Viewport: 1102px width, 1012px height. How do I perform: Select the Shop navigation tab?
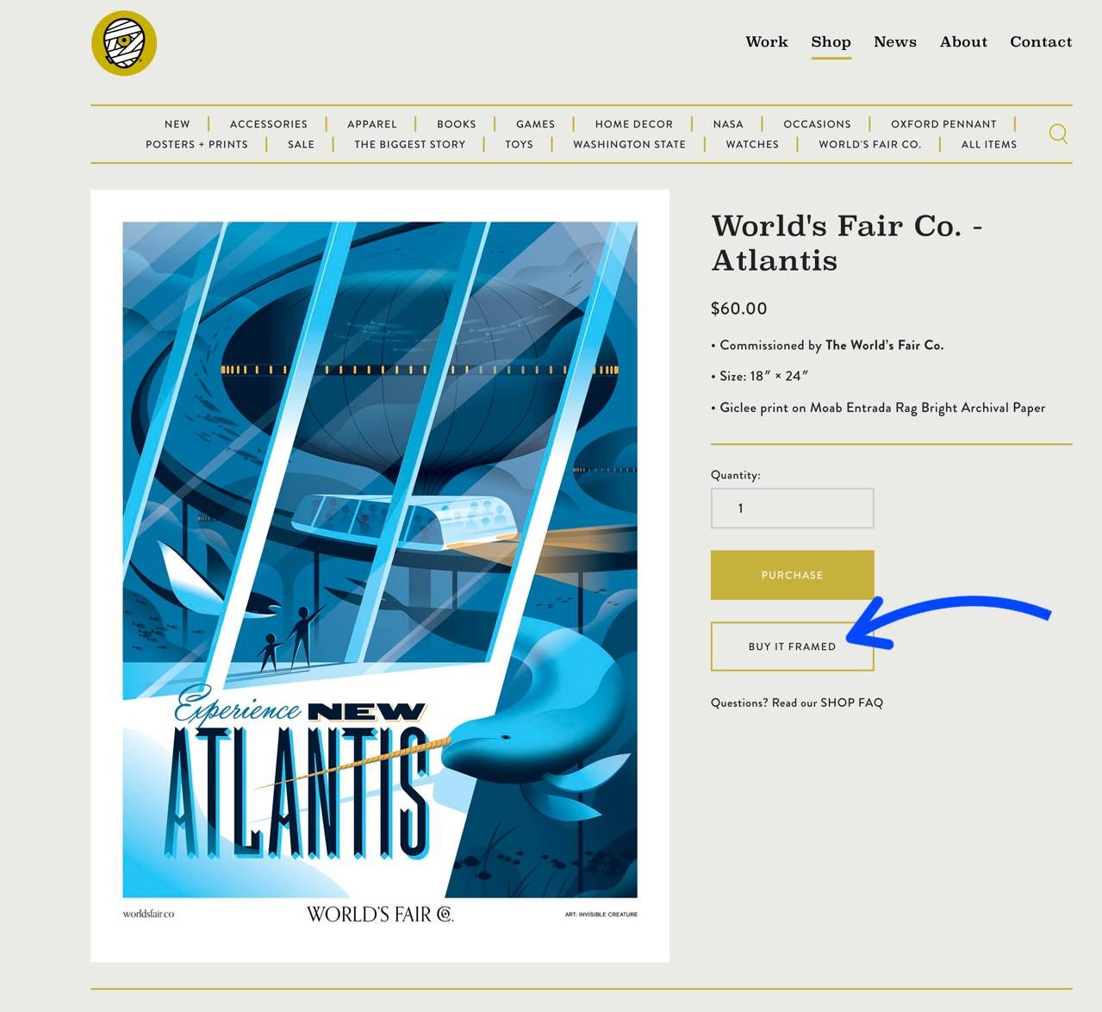pyautogui.click(x=831, y=41)
